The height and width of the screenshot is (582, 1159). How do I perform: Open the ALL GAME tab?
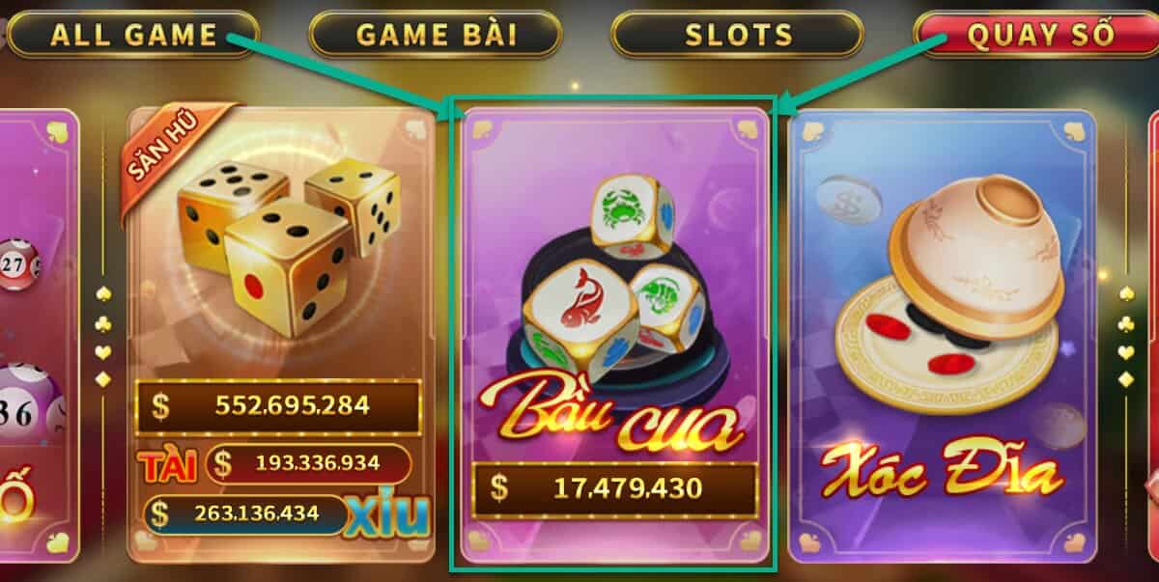click(x=133, y=34)
